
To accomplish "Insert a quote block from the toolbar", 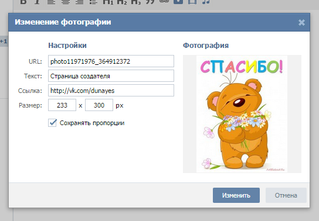I will 150,2.
